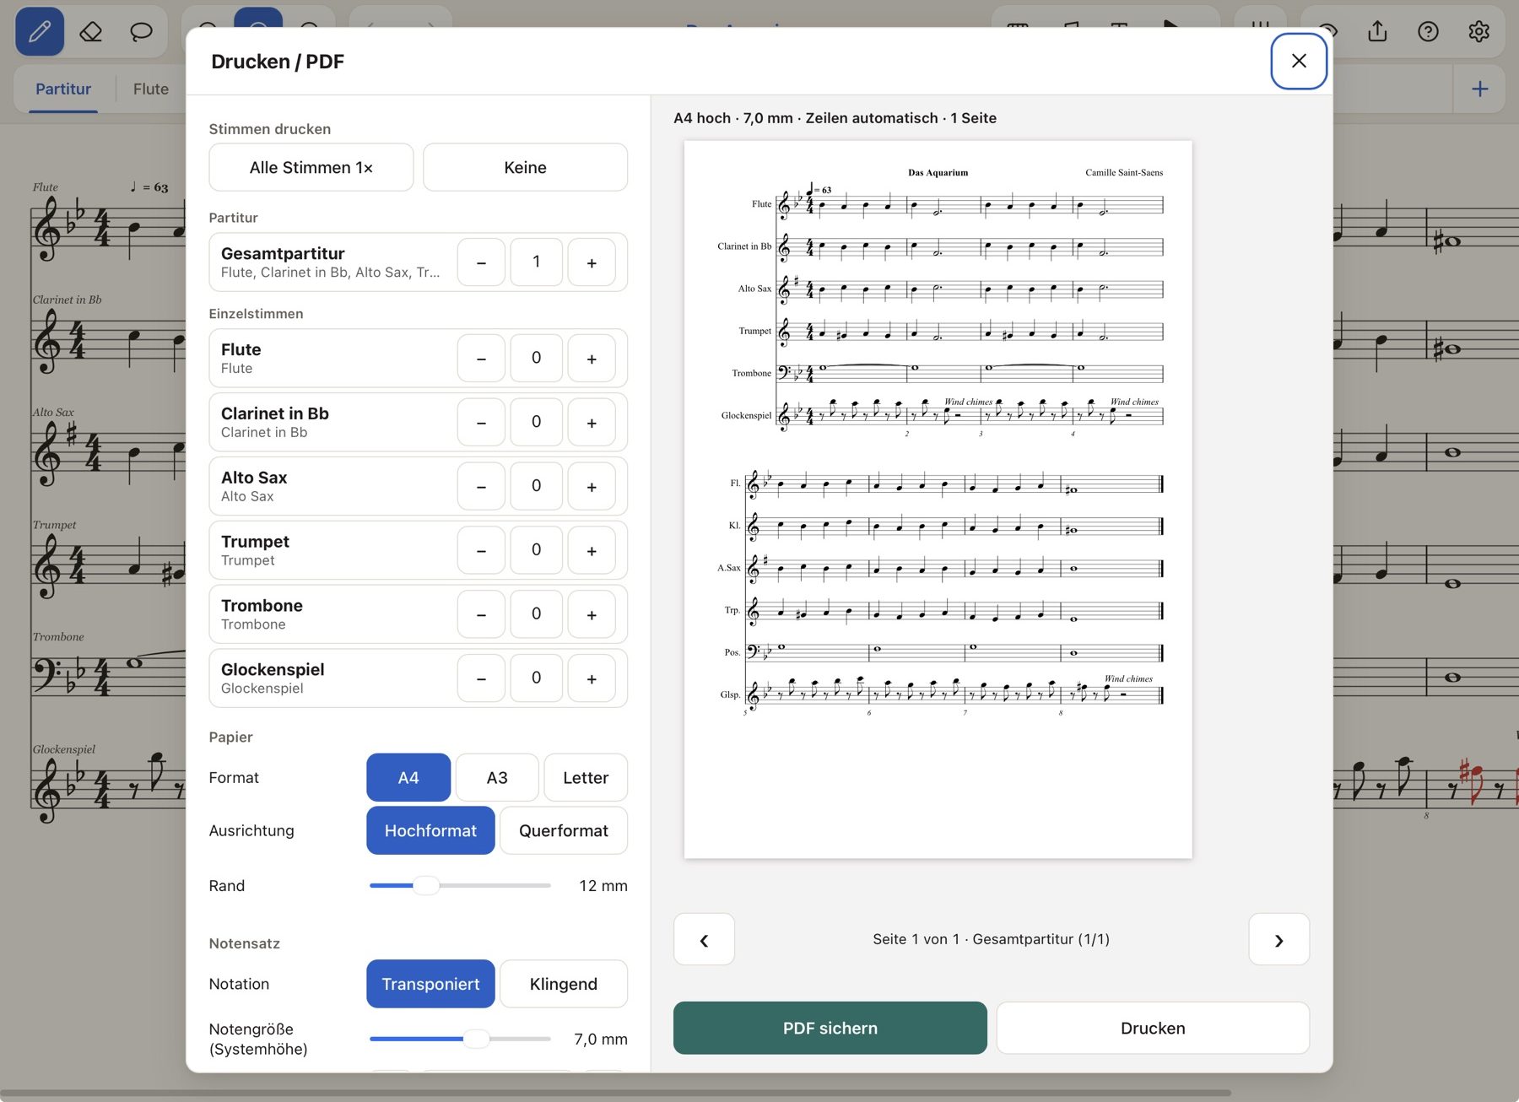Click the Gesamtpartitur copies count field
Image resolution: width=1519 pixels, height=1102 pixels.
536,262
